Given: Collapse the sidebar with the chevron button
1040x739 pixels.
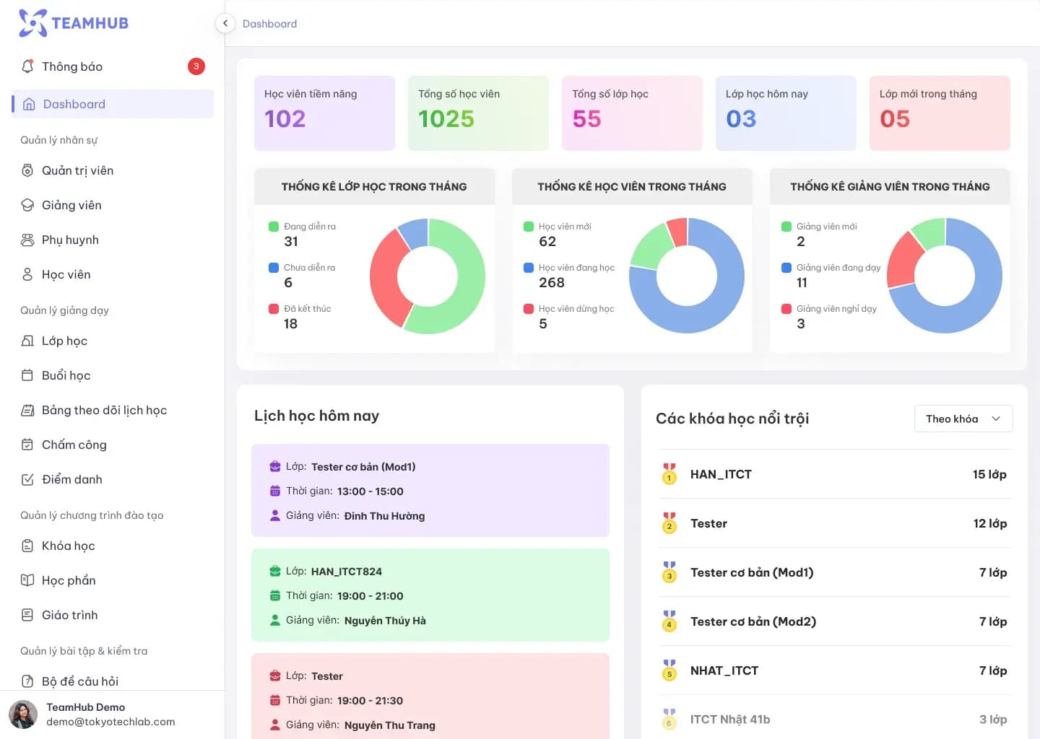Looking at the screenshot, I should click(225, 23).
